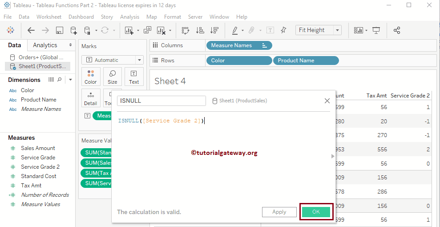440x227 pixels.
Task: Open the New Worksheet dropdown arrow
Action: click(138, 30)
